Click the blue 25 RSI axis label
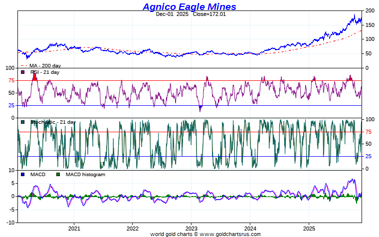This screenshot has width=379, height=237. pos(11,105)
